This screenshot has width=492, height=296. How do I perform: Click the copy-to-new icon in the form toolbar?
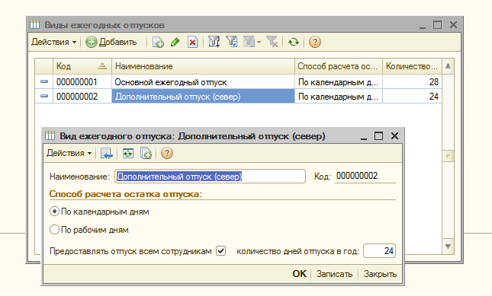(146, 153)
